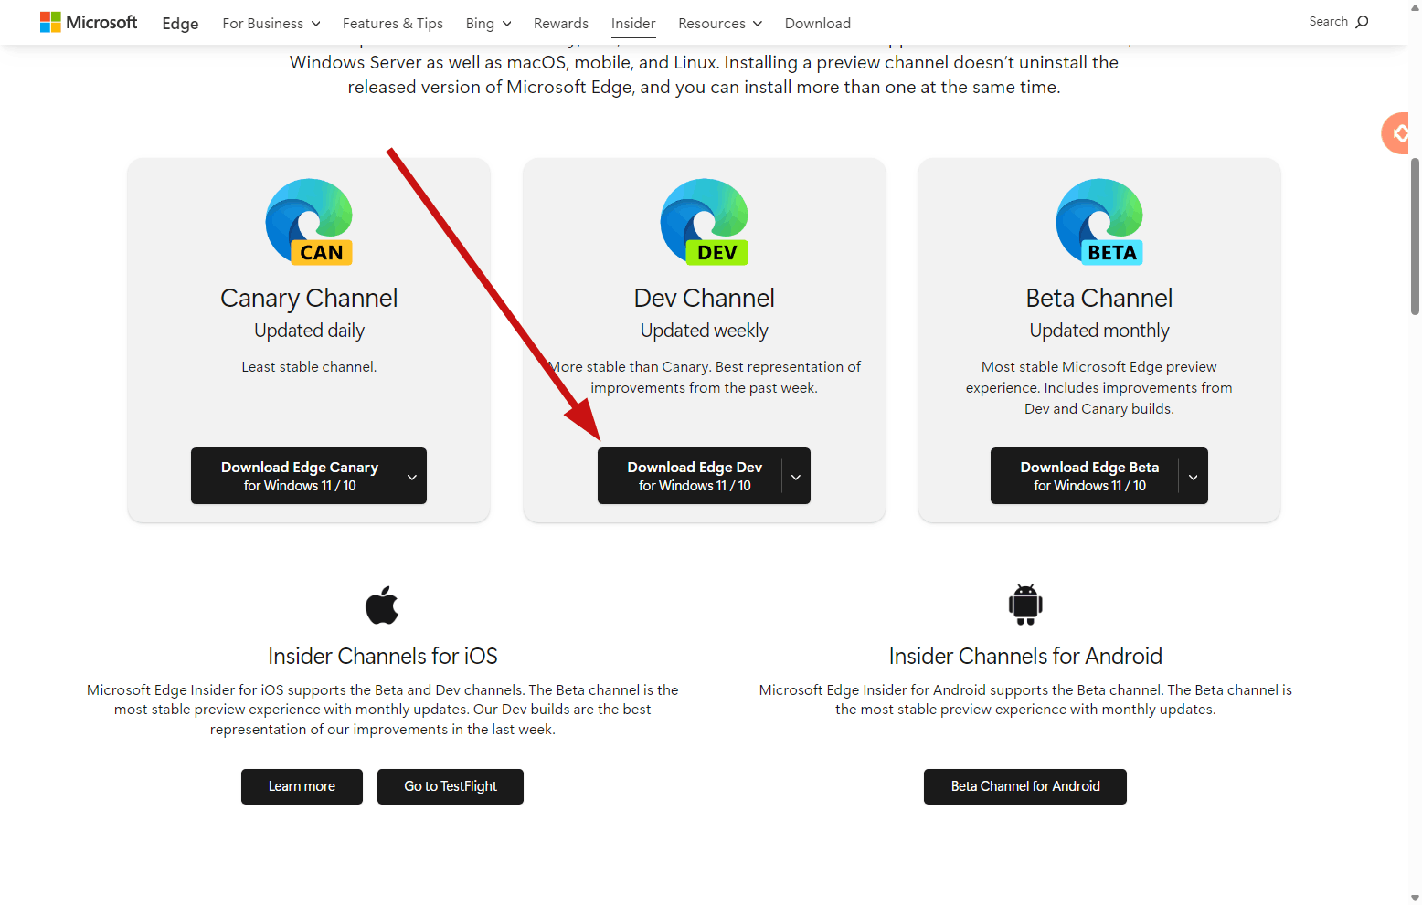Click the 'Least stable channel.' text
Viewport: 1422px width, 905px height.
pyautogui.click(x=309, y=367)
